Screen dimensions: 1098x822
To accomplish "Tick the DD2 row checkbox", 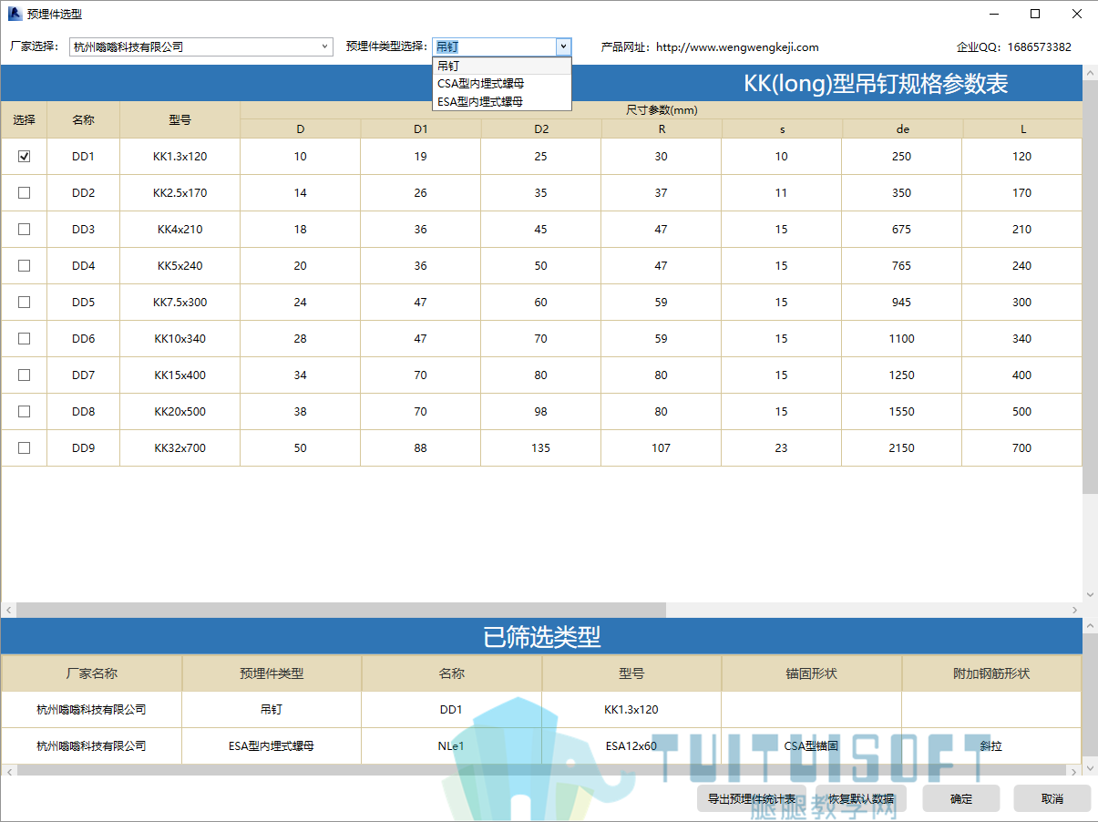I will [x=25, y=192].
